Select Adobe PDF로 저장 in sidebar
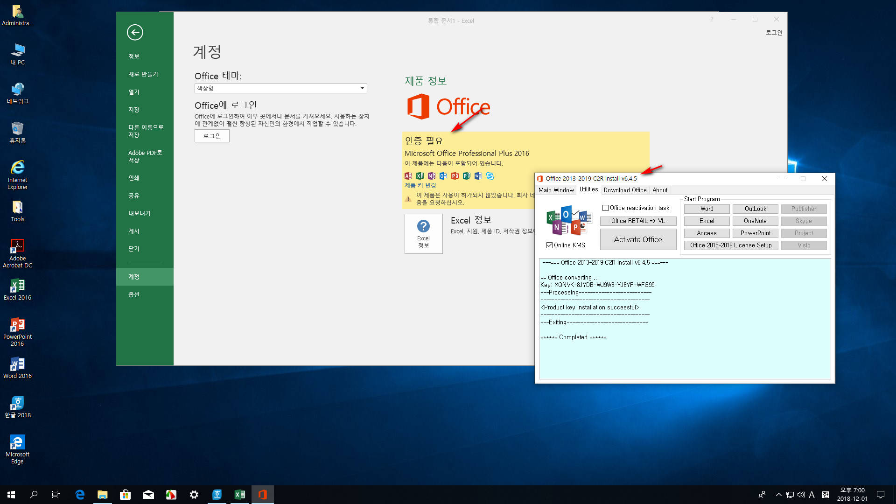This screenshot has width=896, height=504. point(145,156)
